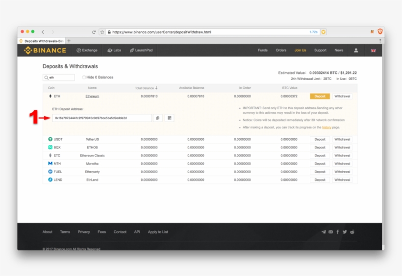Toggle Hide 0 Balances checkbox
402x276 pixels.
84,77
